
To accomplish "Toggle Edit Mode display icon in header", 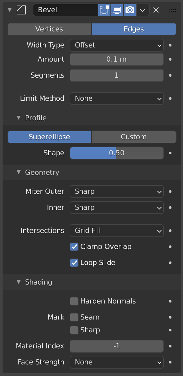I will (x=104, y=10).
